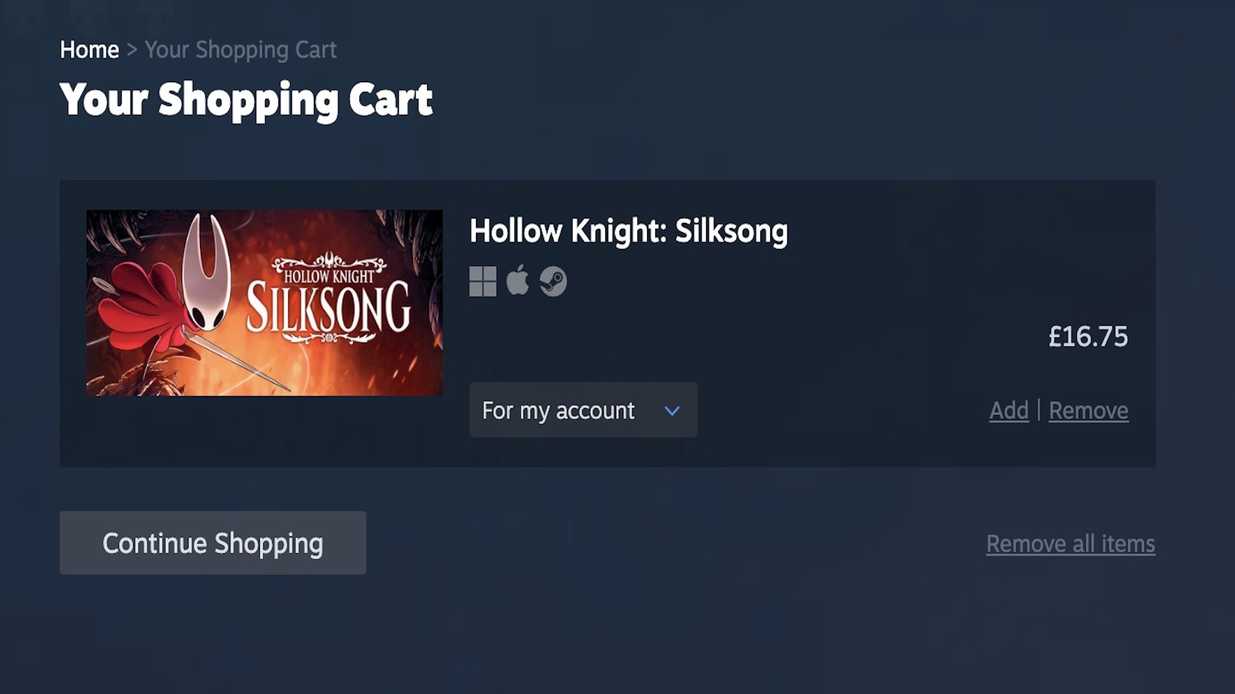Click Hornet's white mask in the artwork
Screen dimensions: 1235x694
click(x=207, y=276)
